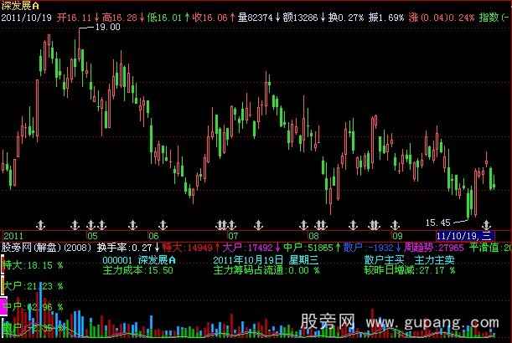
Task: Click the 换手率:0.27 indicator value
Action: coord(124,248)
